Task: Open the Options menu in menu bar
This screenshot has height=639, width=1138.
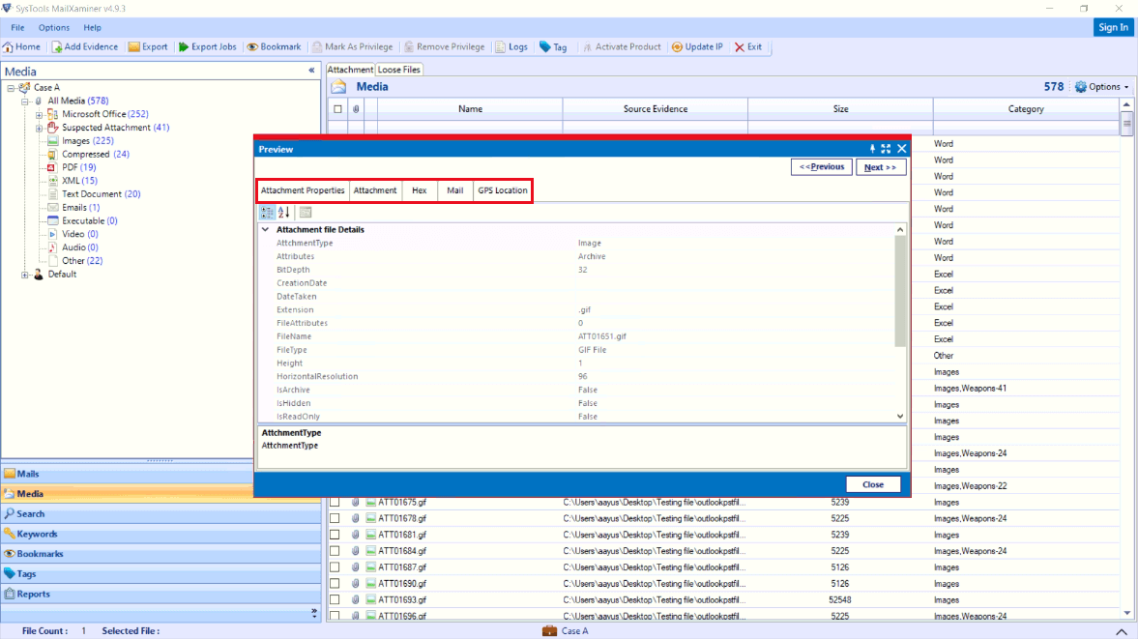Action: 54,28
